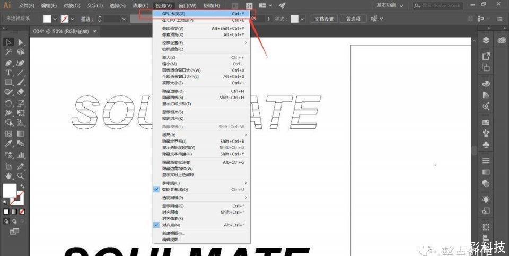The height and width of the screenshot is (256, 509).
Task: Open the 样式 style dropdown
Action: [x=302, y=19]
